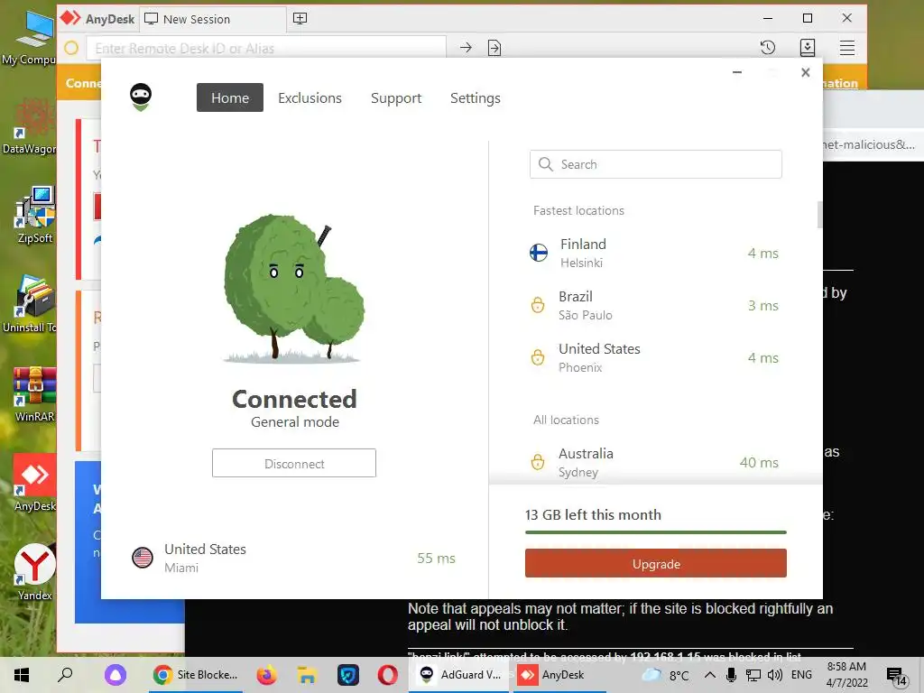Click AnyDesk connect arrow icon
Screen dimensions: 924x693
tap(466, 48)
